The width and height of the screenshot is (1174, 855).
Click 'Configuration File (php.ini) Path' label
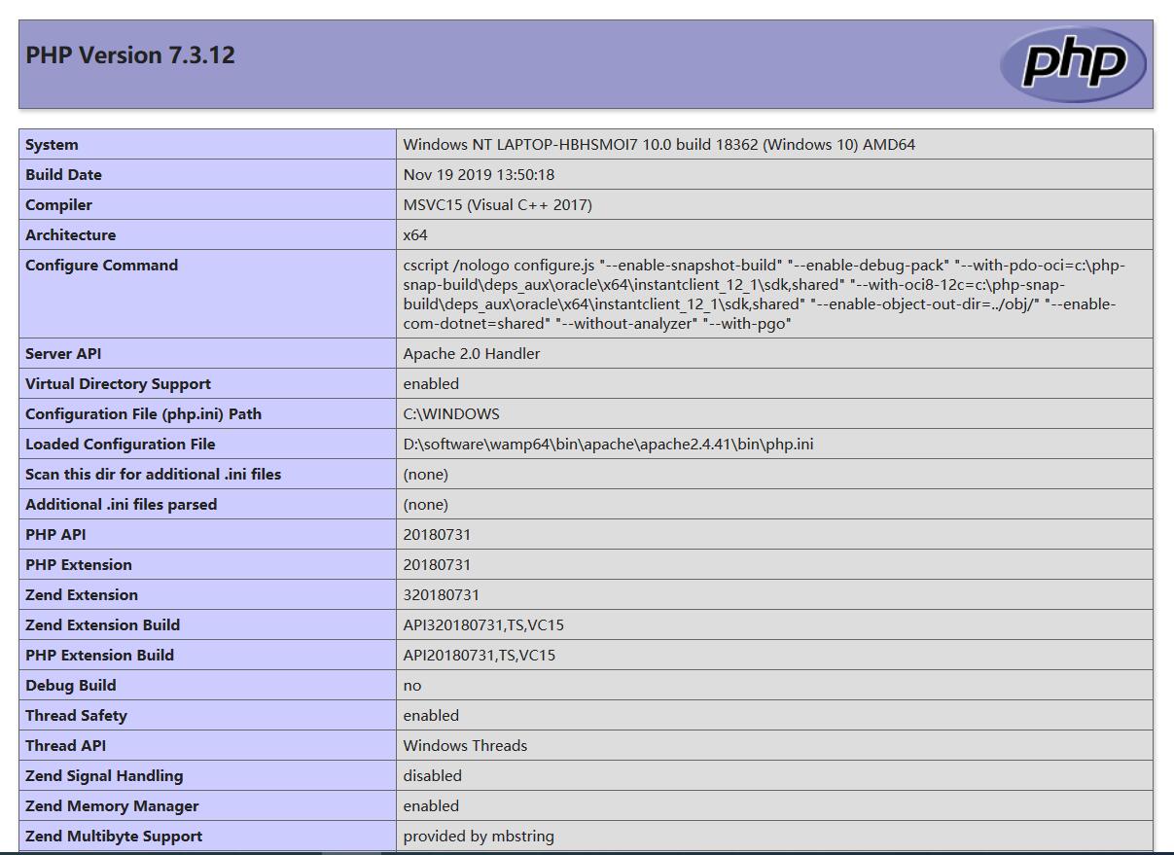tap(143, 414)
